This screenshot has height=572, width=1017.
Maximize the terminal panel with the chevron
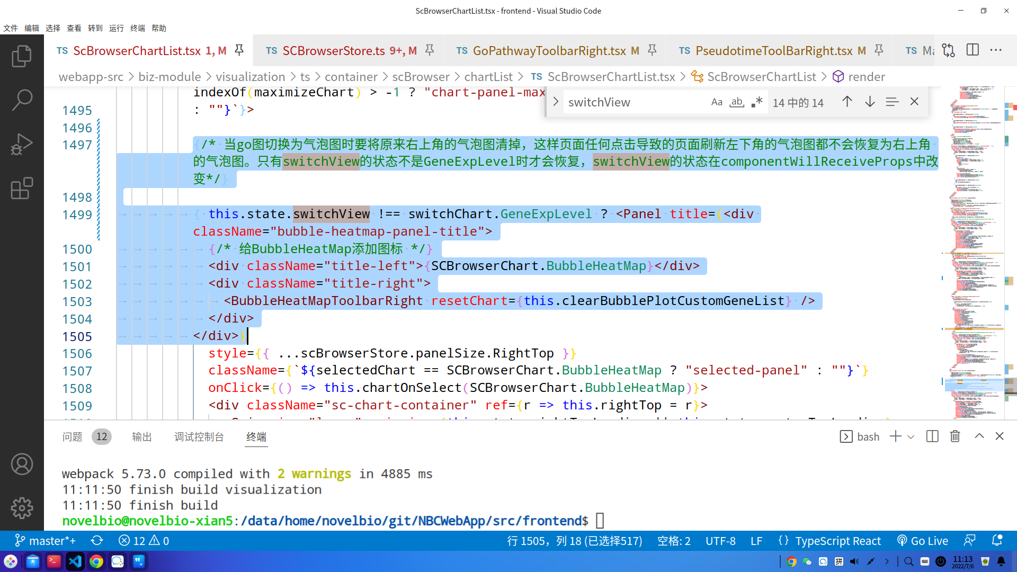[x=979, y=436]
